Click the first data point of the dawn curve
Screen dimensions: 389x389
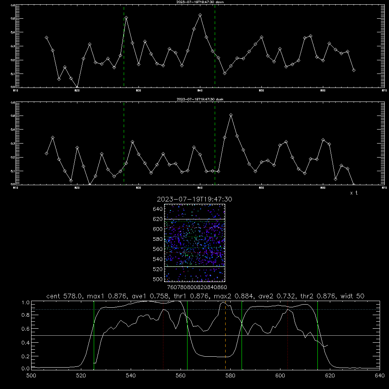46,37
